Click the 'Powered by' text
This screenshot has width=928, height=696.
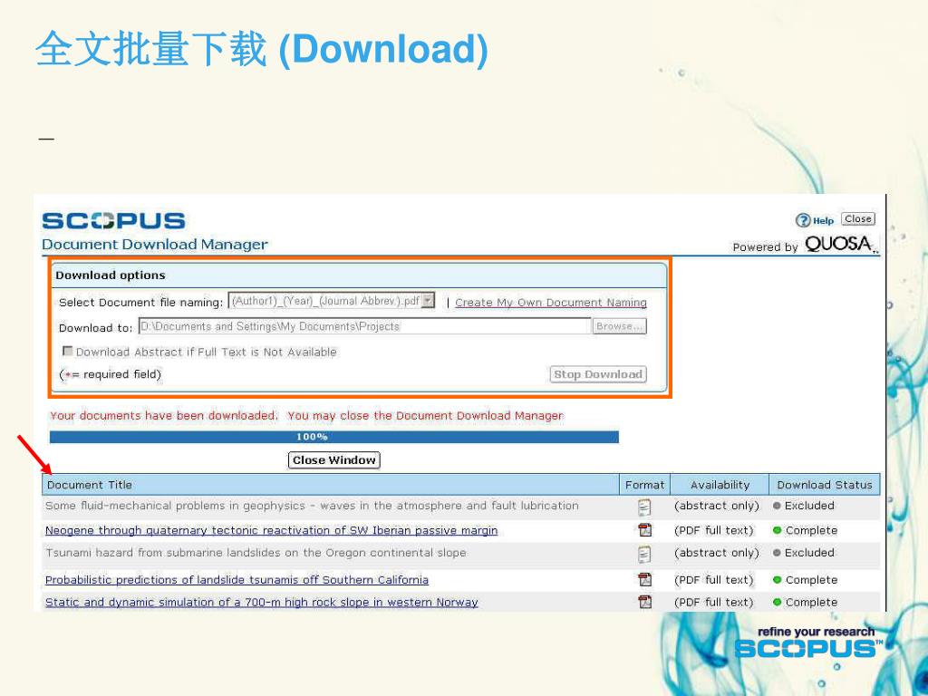point(765,246)
